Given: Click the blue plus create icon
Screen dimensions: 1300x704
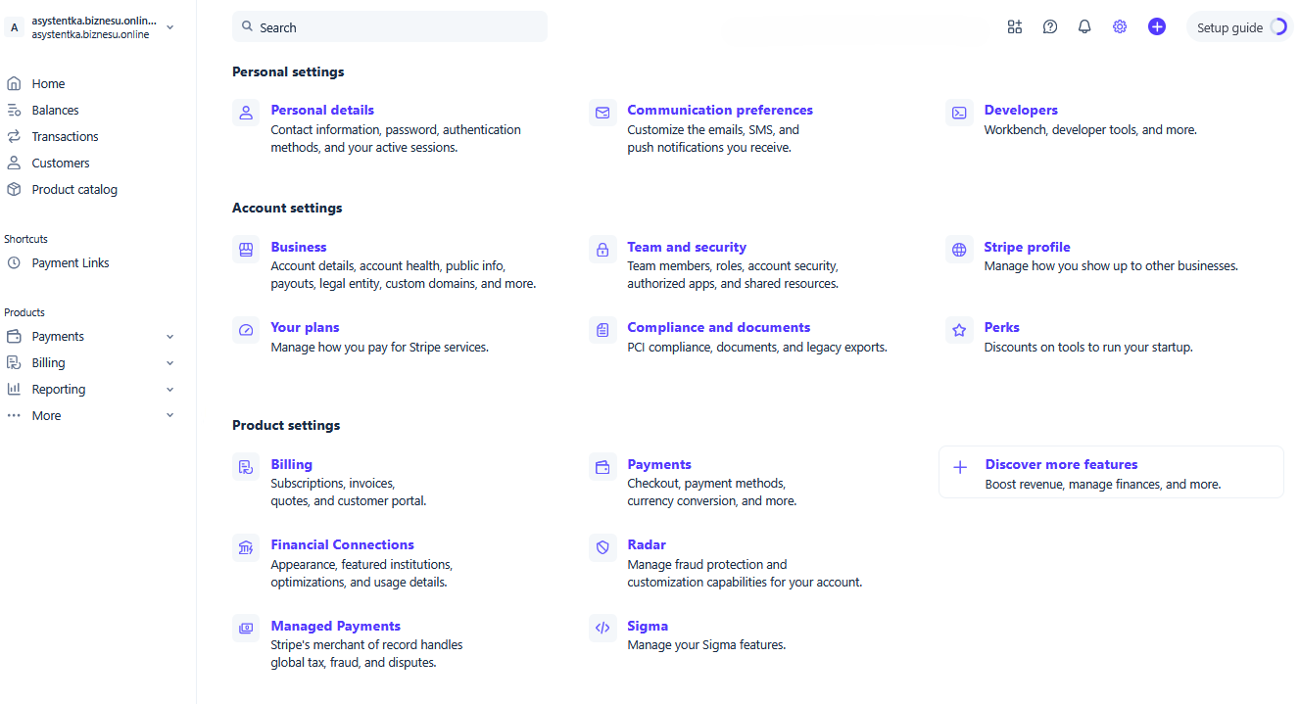Looking at the screenshot, I should 1157,27.
